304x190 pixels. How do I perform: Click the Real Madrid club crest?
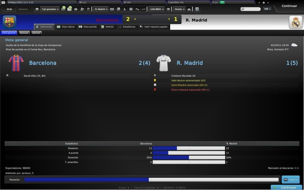coord(295,22)
